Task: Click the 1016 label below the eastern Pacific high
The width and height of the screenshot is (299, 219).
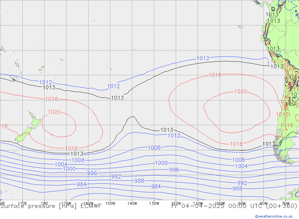Action: [x=237, y=144]
